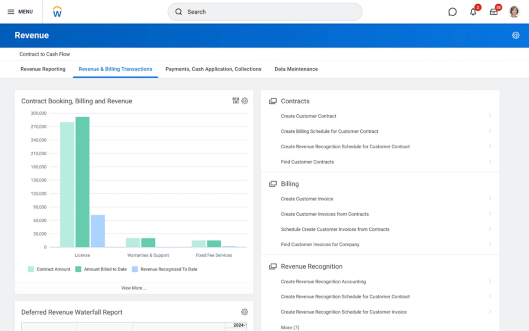Image resolution: width=529 pixels, height=331 pixels.
Task: Expand View More under the chart
Action: coord(134,288)
